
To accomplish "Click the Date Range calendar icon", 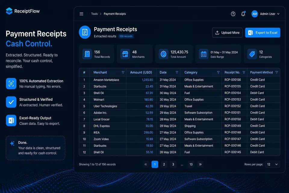I will coord(204,54).
